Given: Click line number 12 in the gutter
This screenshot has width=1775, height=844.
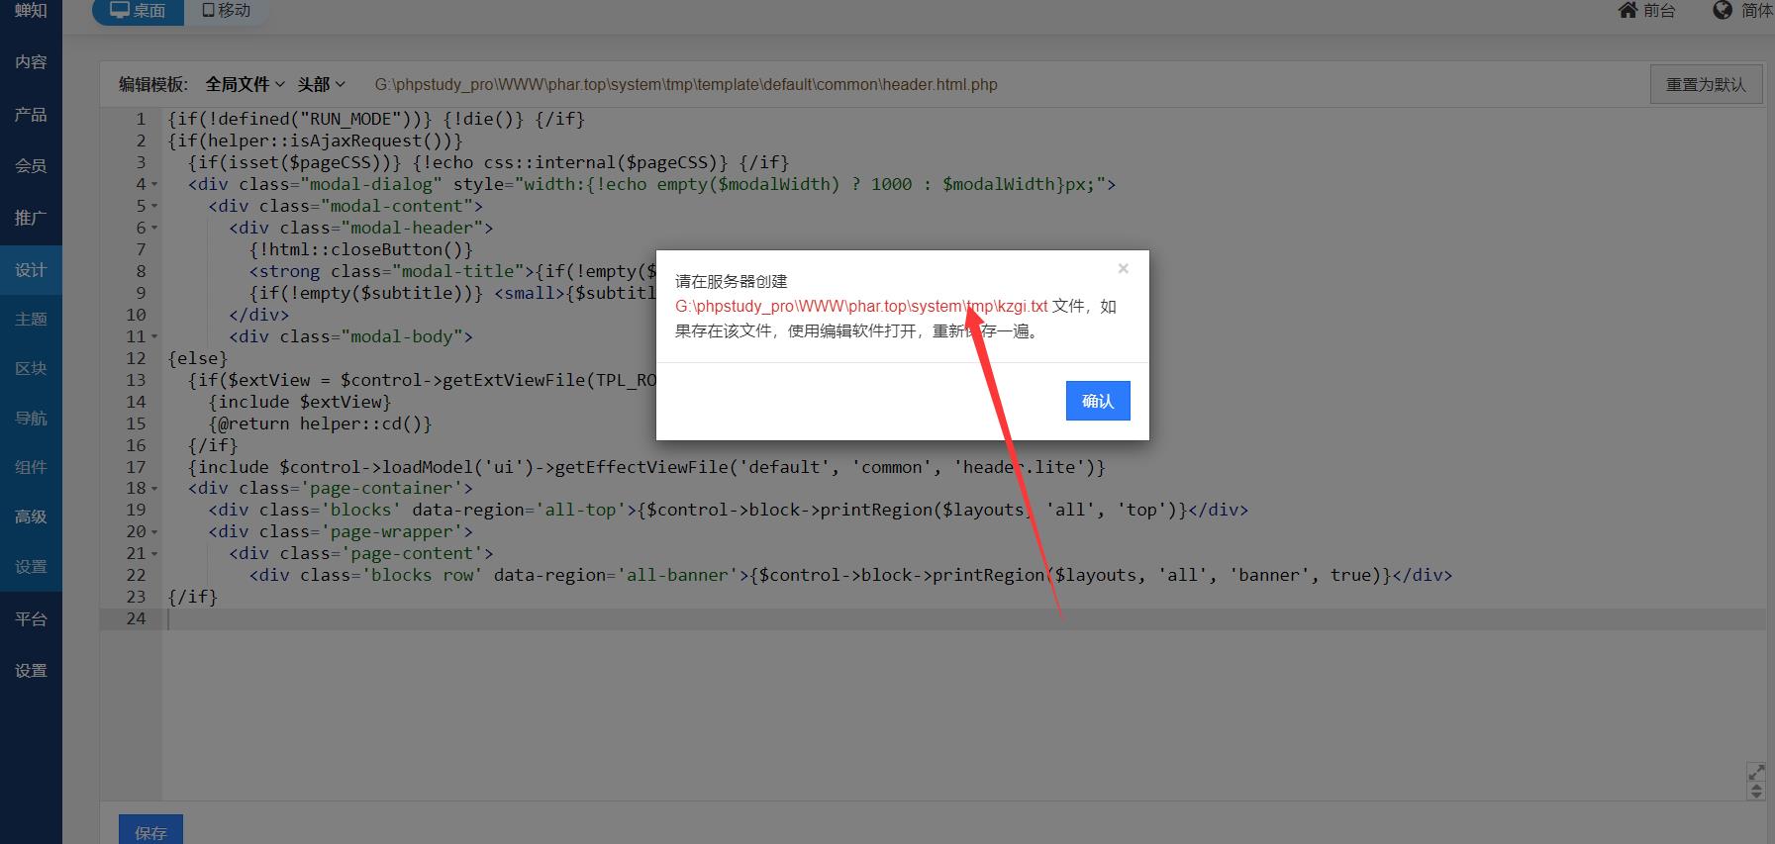Looking at the screenshot, I should (x=136, y=358).
